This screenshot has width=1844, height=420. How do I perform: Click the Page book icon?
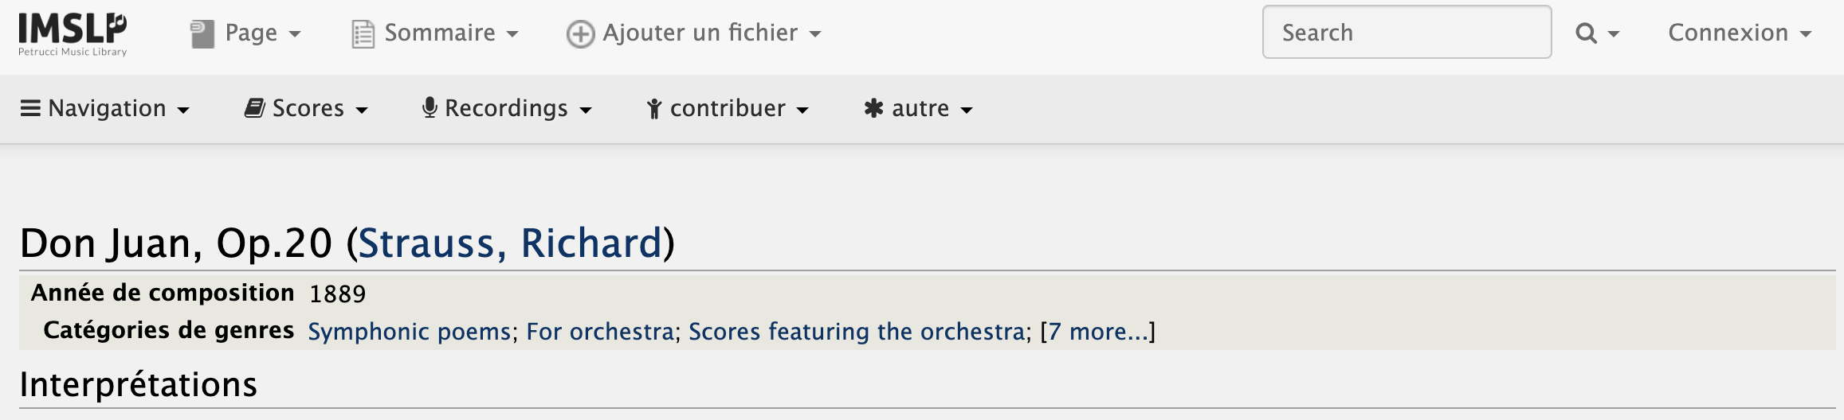coord(202,33)
